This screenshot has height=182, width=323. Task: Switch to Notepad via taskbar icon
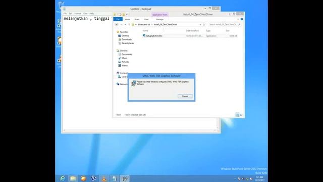[x=114, y=178]
